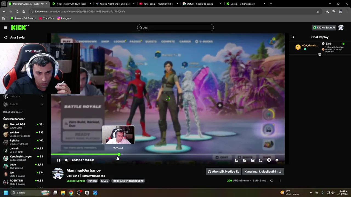351x197 pixels.
Task: Open joe Slots & Casino channel
Action: point(23,174)
